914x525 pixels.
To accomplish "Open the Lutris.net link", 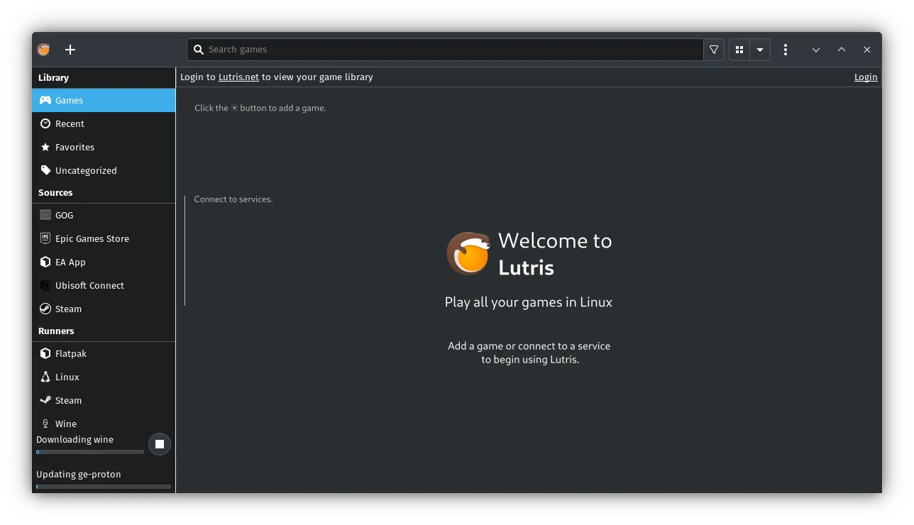I will point(238,77).
